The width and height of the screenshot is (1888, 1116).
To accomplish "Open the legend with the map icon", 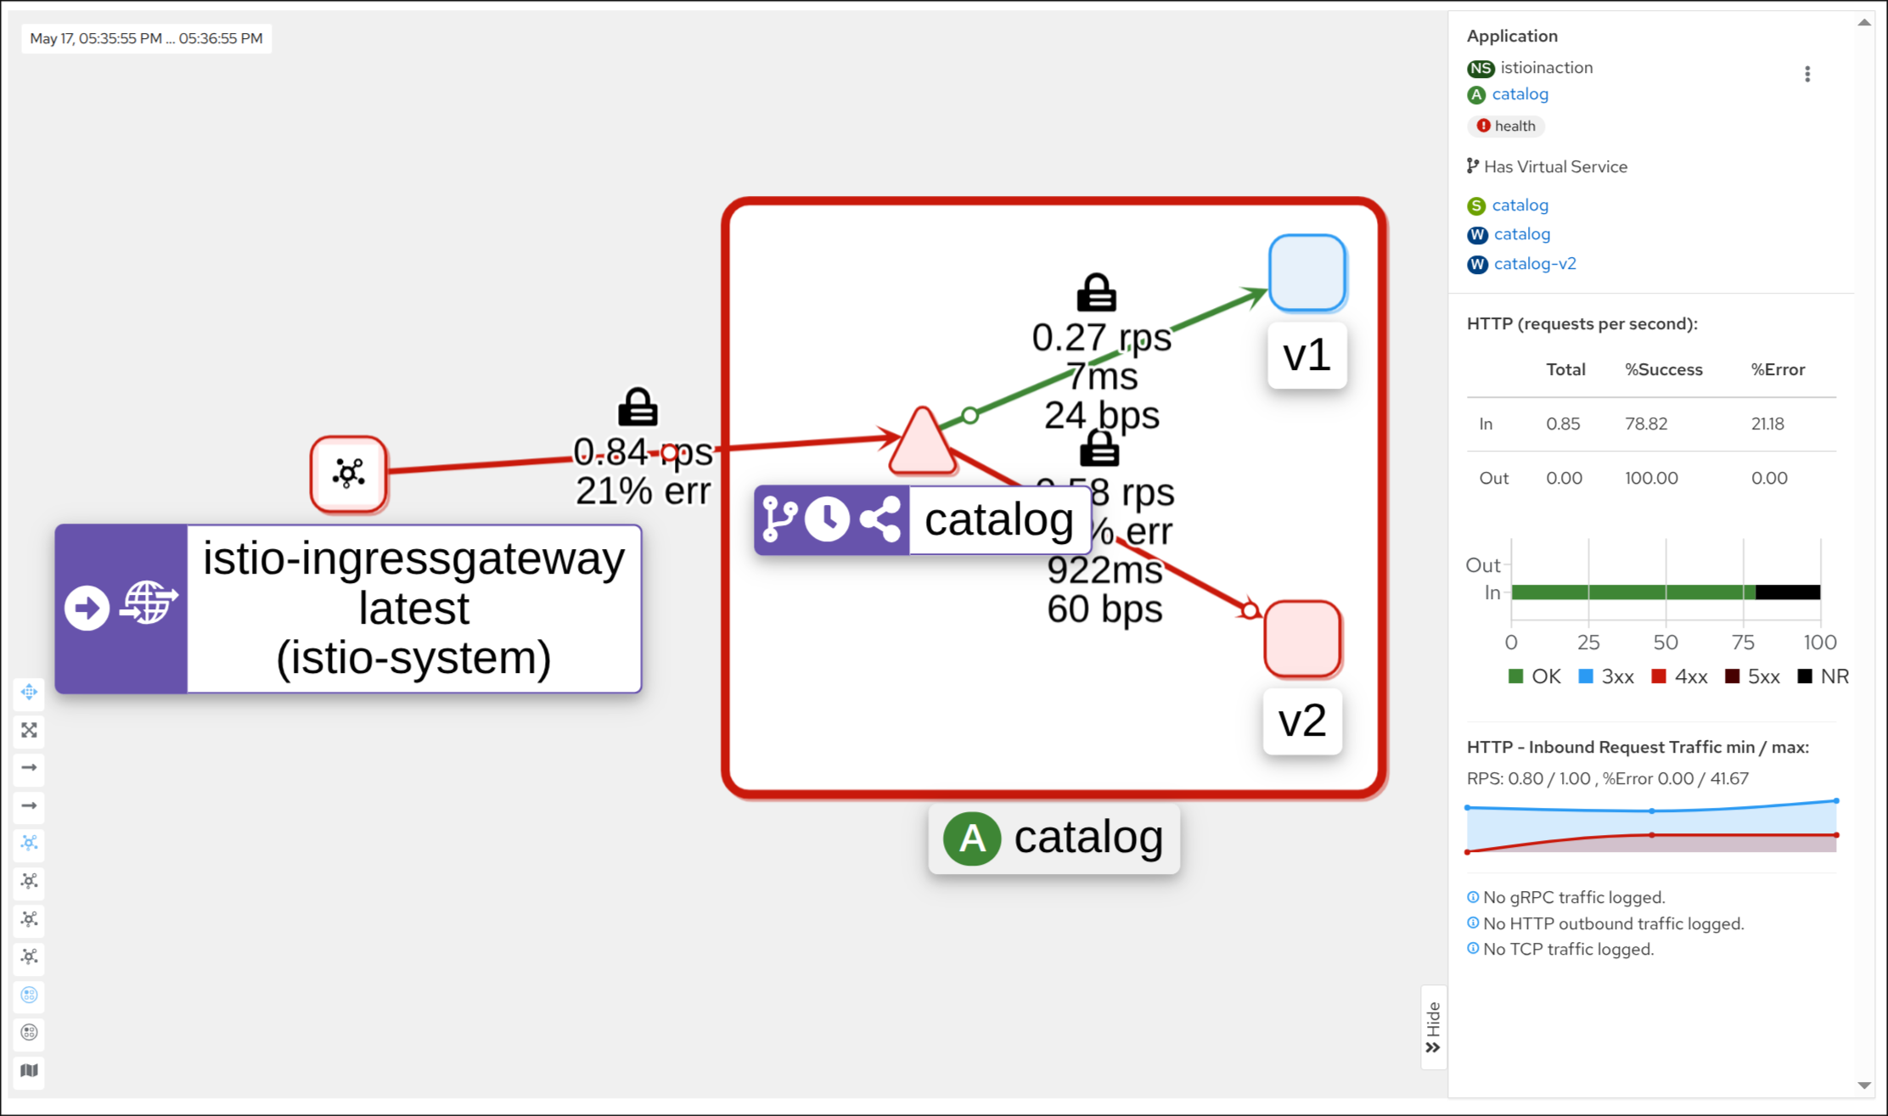I will [x=29, y=1070].
